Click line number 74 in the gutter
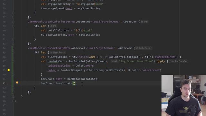 point(4,4)
